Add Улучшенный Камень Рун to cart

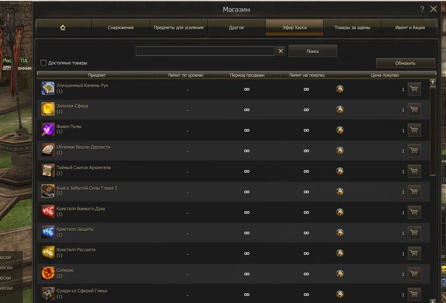(414, 89)
